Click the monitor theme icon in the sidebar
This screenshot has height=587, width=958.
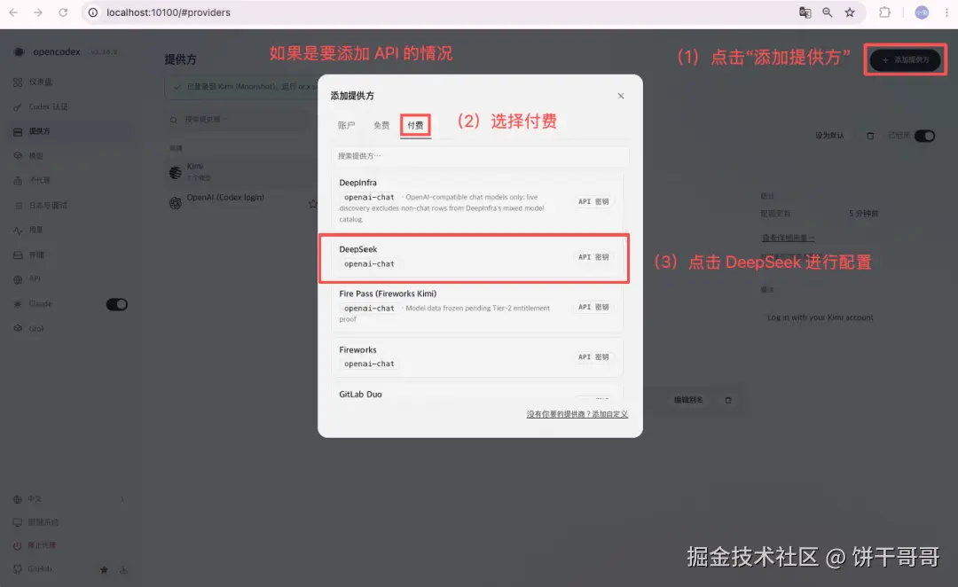click(17, 522)
